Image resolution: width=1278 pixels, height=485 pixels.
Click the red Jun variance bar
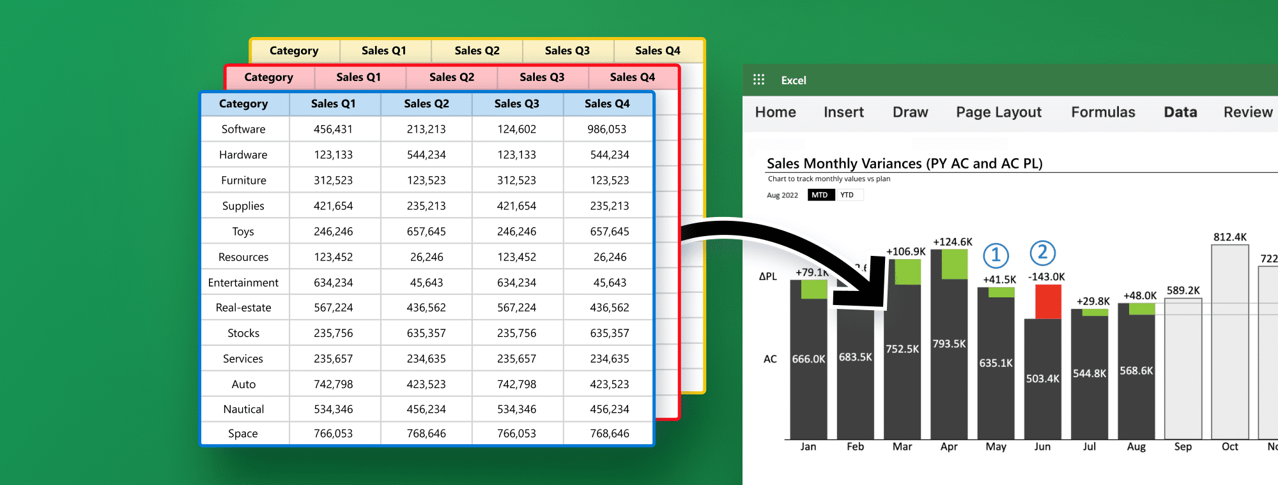click(1048, 301)
